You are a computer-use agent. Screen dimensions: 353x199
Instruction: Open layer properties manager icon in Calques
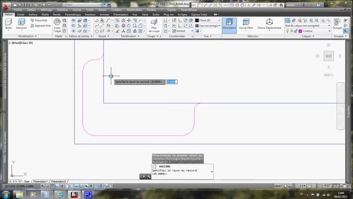click(x=287, y=20)
